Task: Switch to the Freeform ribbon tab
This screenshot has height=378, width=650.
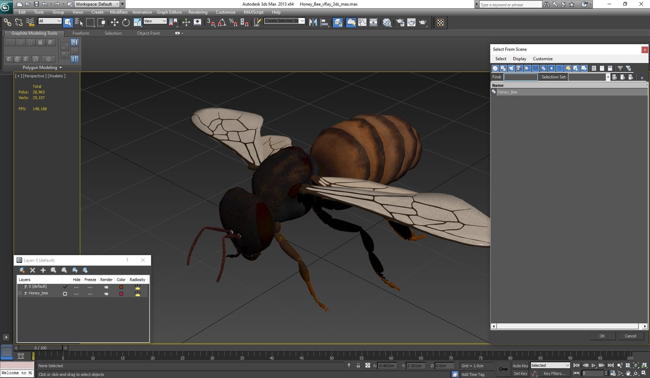Action: click(80, 33)
